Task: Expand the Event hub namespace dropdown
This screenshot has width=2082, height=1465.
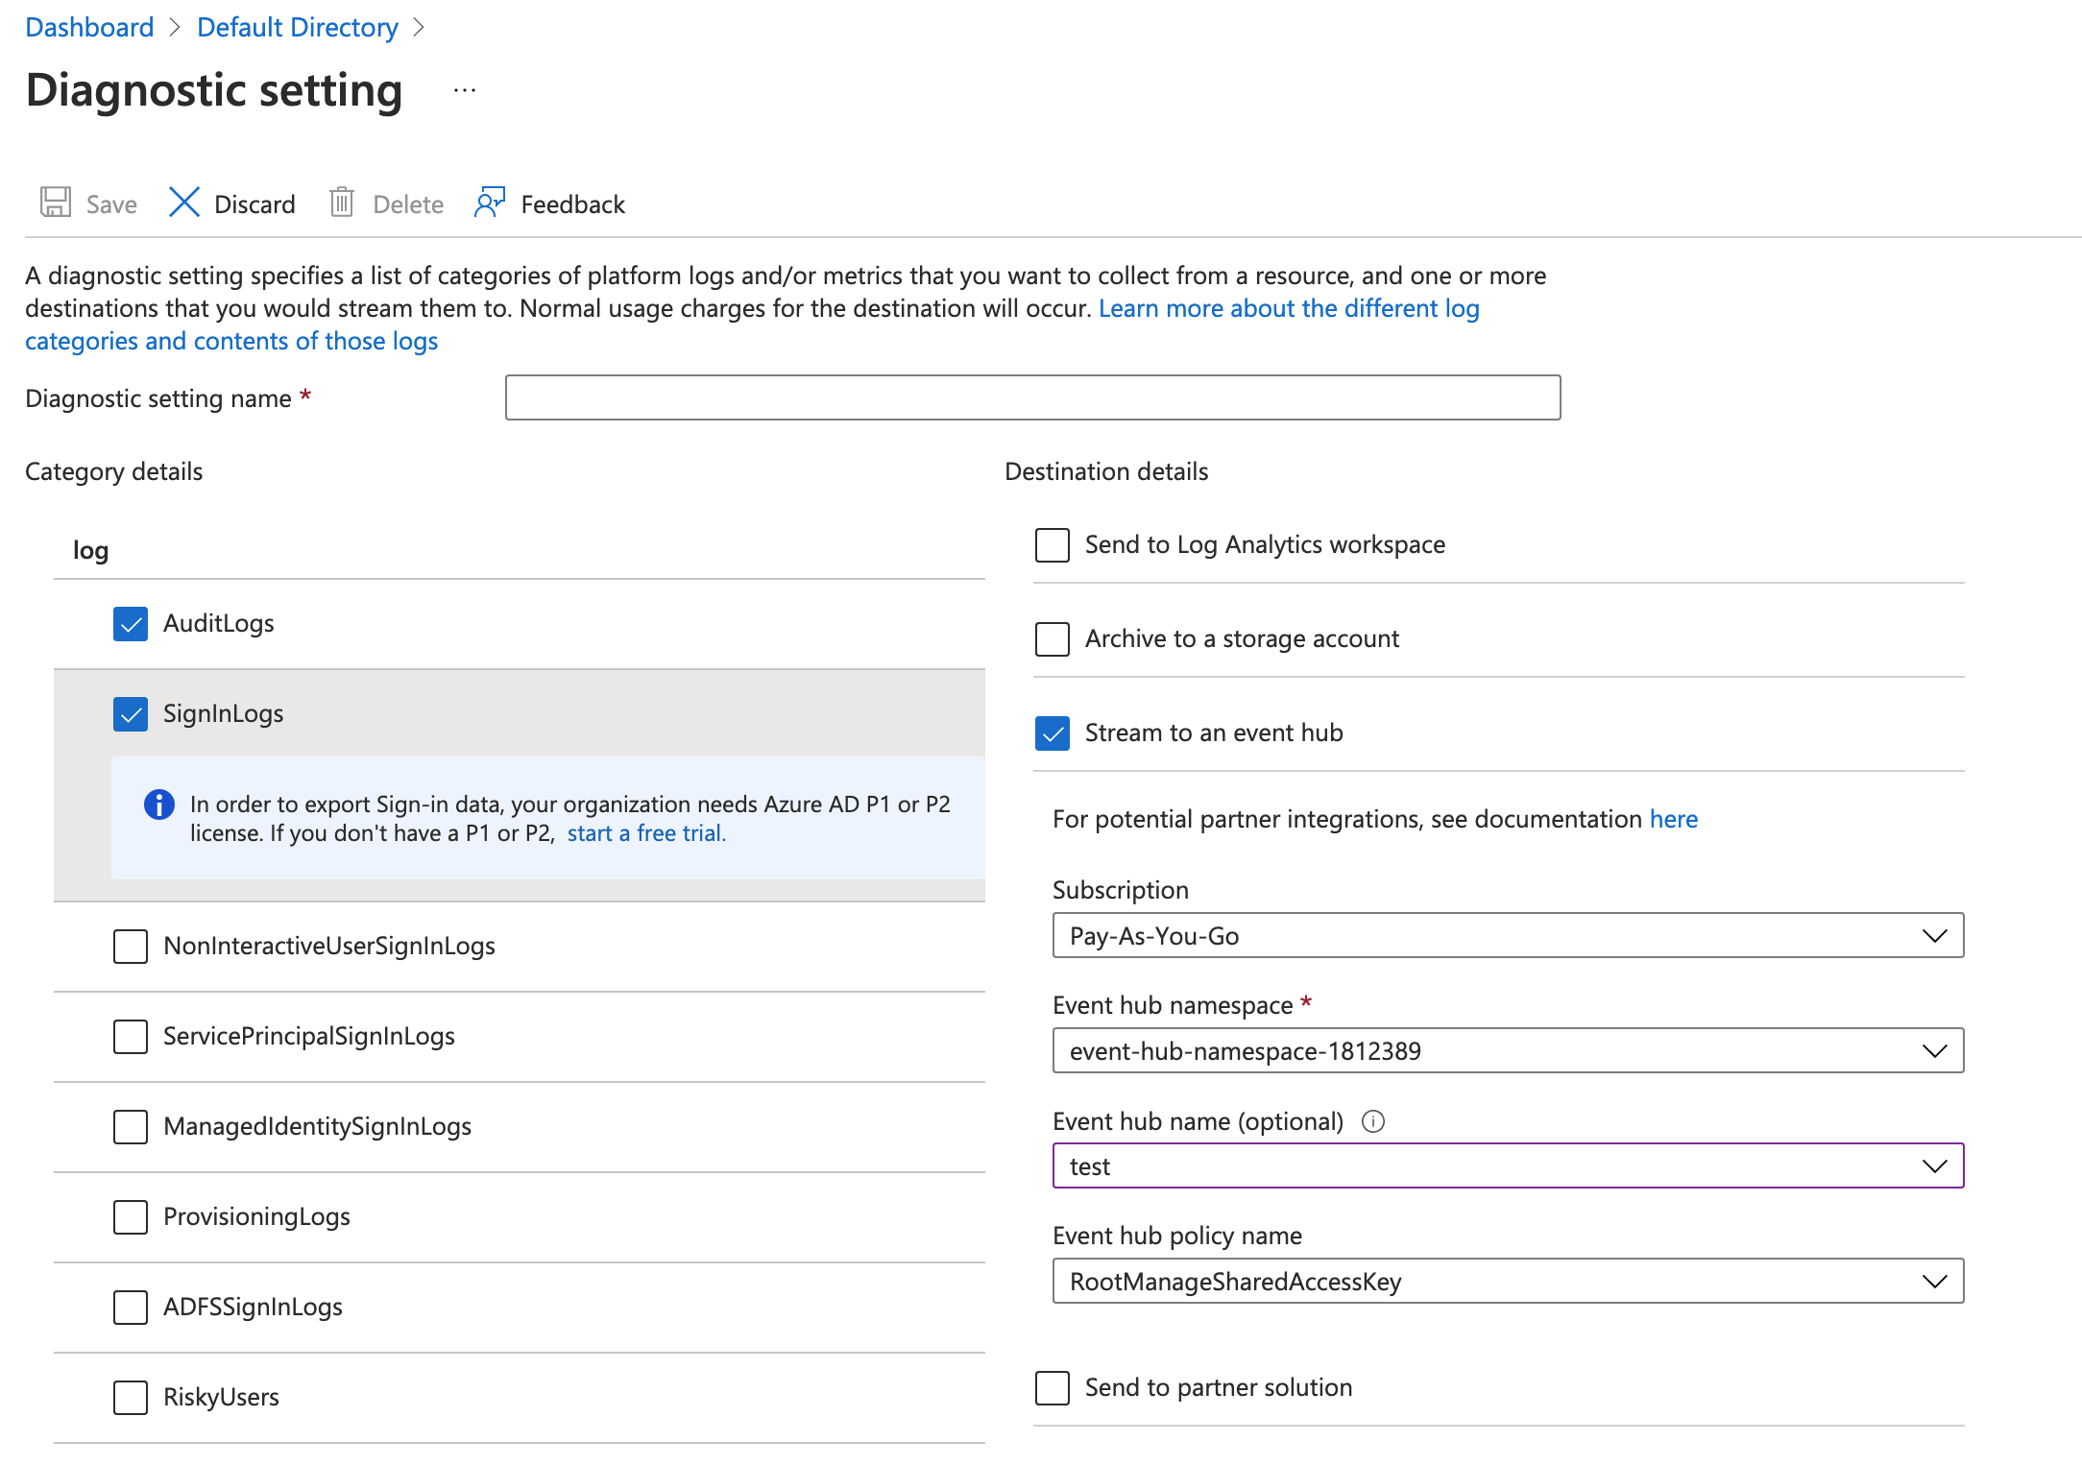Action: 1934,1050
